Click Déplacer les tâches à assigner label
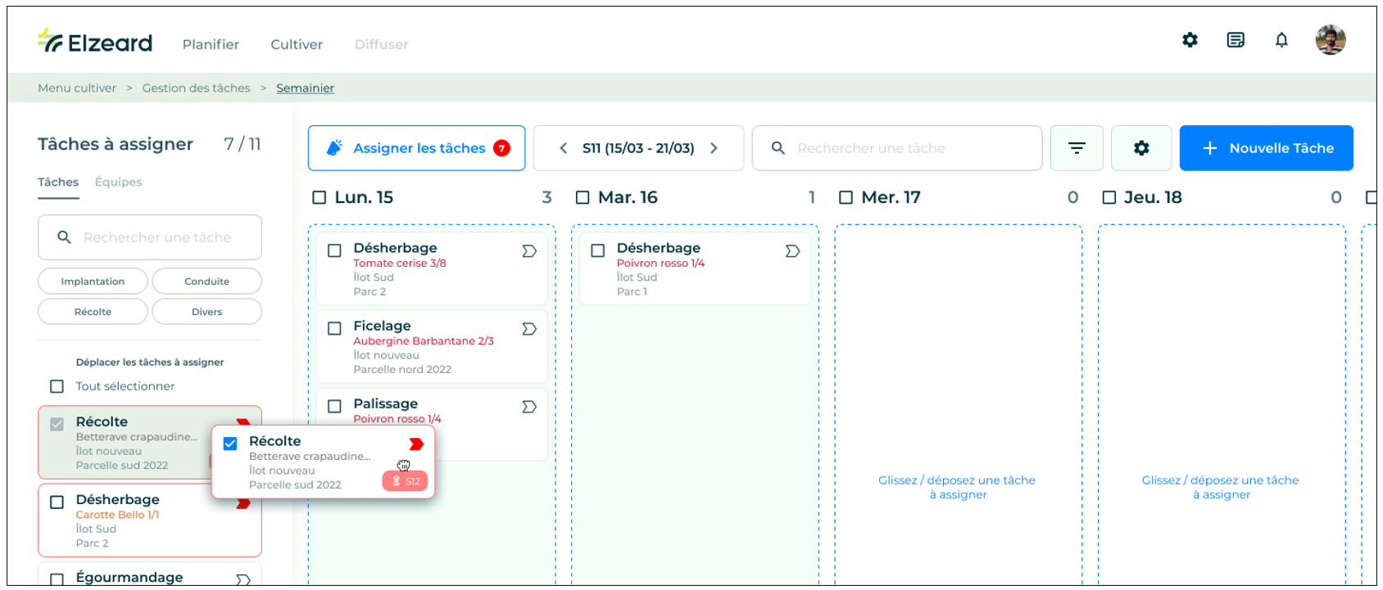The width and height of the screenshot is (1383, 590). click(150, 362)
